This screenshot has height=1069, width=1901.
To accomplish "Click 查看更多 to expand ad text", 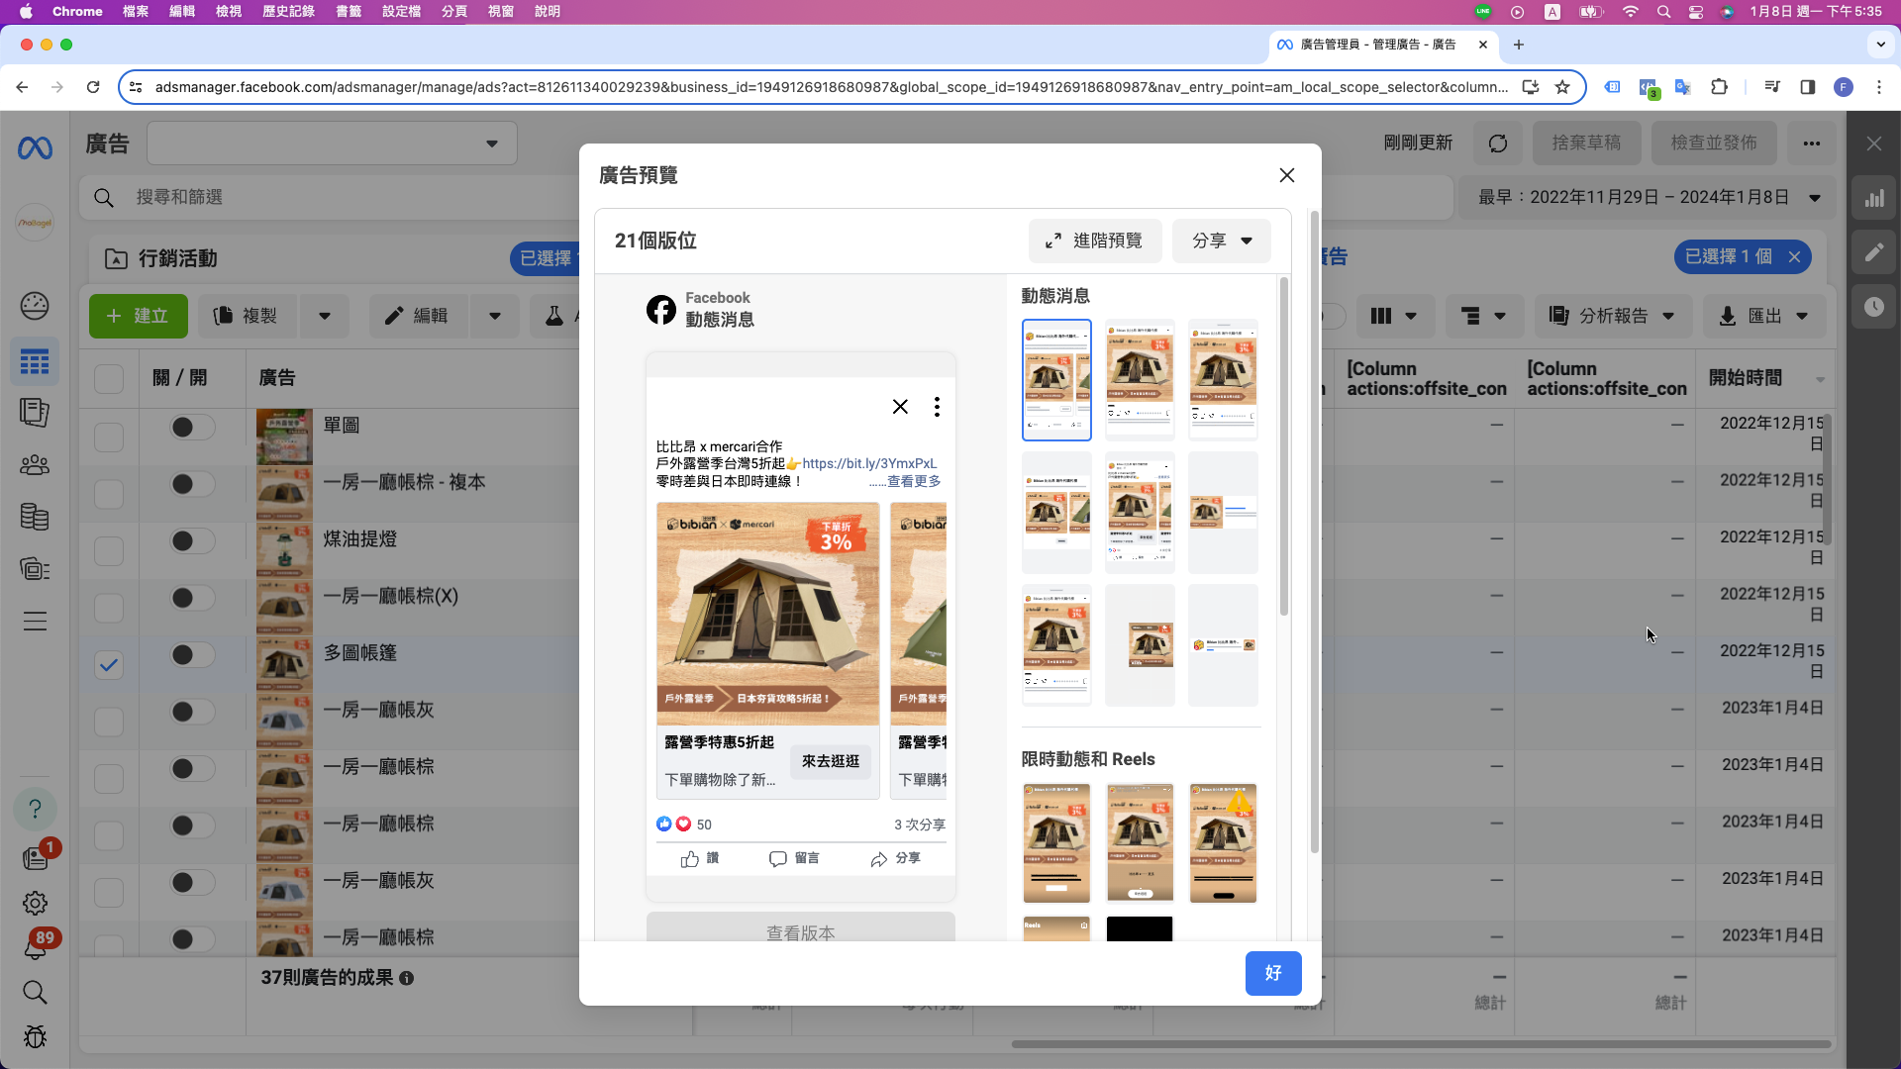I will 914,481.
